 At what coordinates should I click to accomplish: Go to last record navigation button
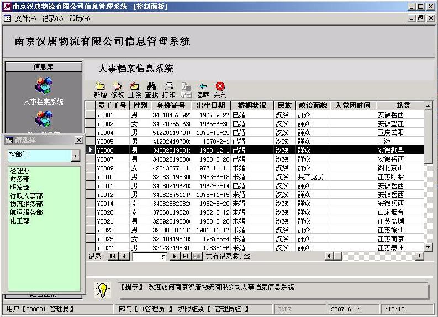pyautogui.click(x=186, y=256)
